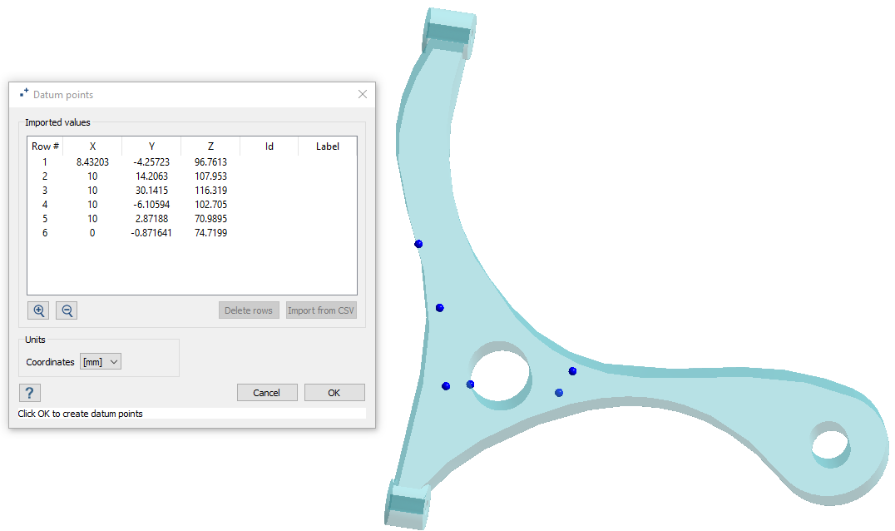Screen dimensions: 895x531
Task: Select Z value 74.7199
Action: pyautogui.click(x=210, y=233)
